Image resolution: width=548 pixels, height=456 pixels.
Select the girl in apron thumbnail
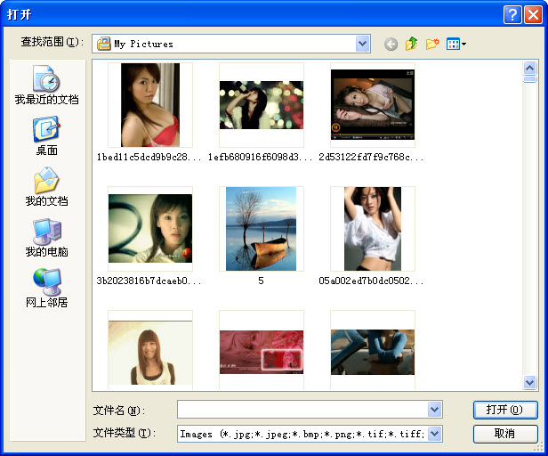point(150,350)
